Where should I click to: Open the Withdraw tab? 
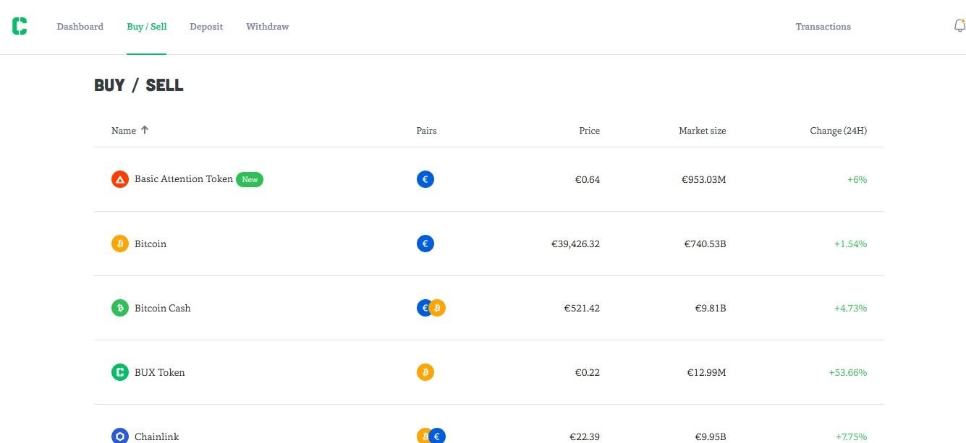click(268, 27)
